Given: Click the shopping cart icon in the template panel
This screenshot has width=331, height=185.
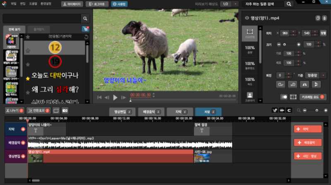Looking at the screenshot, I should (x=86, y=29).
